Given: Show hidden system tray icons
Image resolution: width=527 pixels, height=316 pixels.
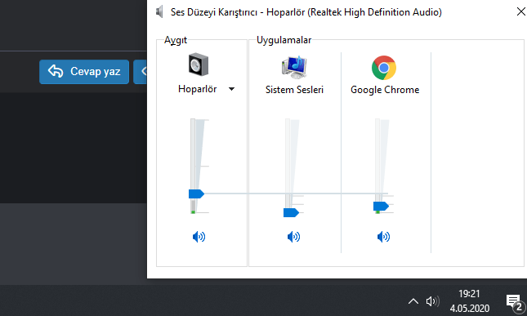Looking at the screenshot, I should (x=413, y=301).
